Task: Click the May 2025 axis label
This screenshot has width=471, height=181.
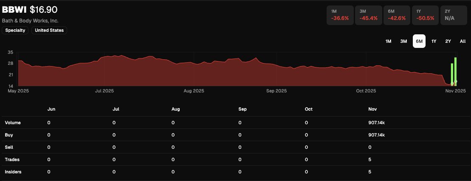Action: click(x=18, y=91)
